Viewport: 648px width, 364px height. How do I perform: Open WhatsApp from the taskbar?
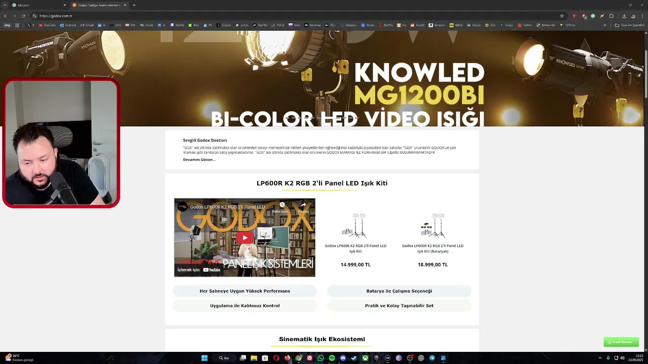pyautogui.click(x=320, y=358)
